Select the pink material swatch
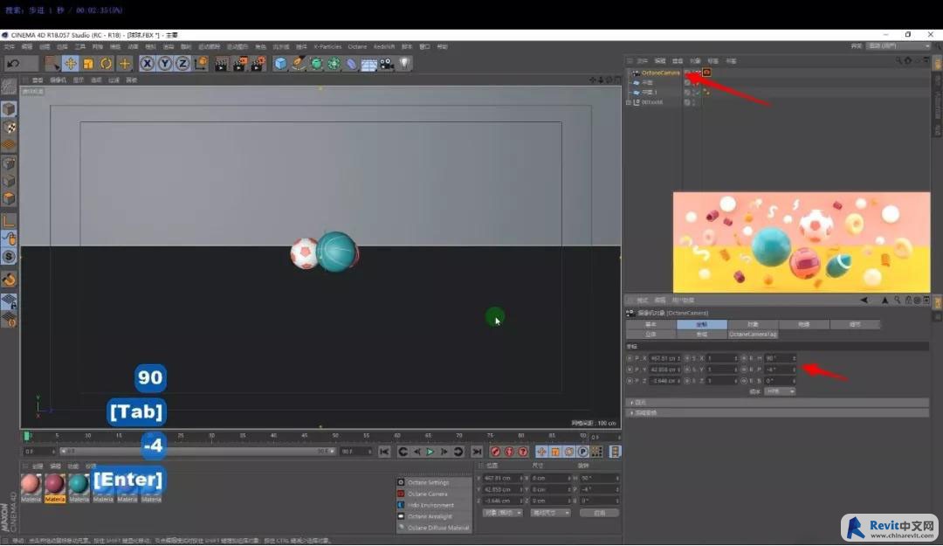The width and height of the screenshot is (943, 546). click(31, 484)
